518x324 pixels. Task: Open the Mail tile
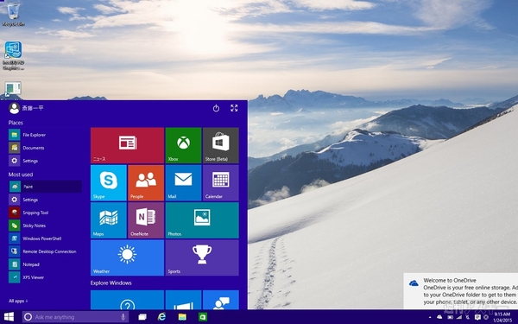[x=183, y=183]
